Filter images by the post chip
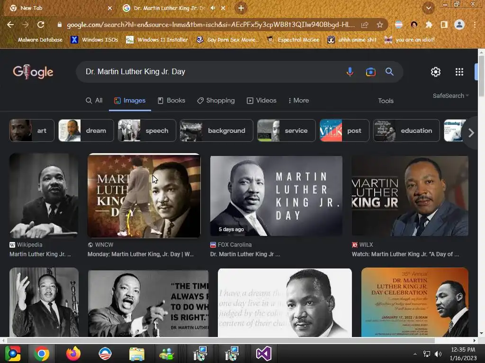 click(344, 130)
